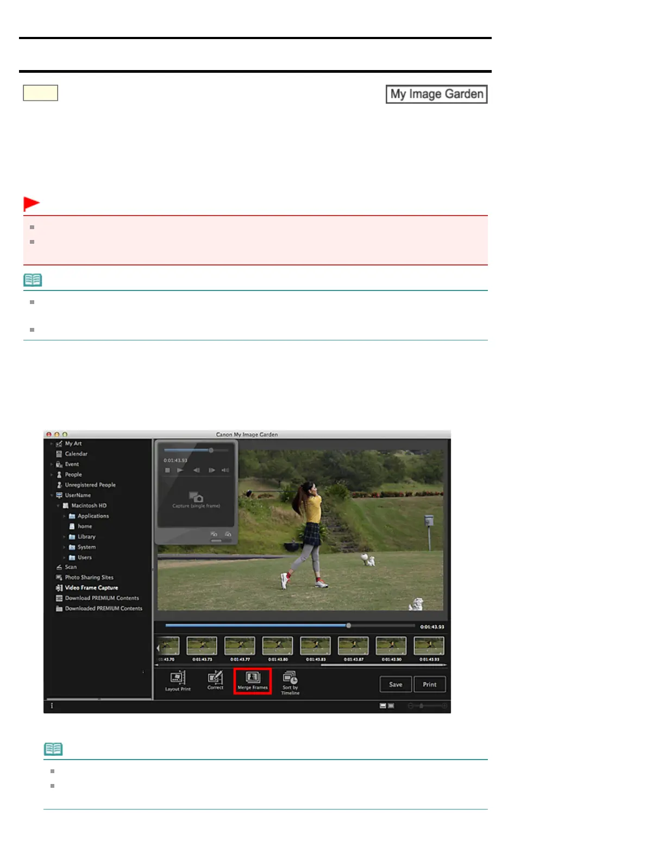
Task: Select the Calendar view entry
Action: pyautogui.click(x=76, y=454)
